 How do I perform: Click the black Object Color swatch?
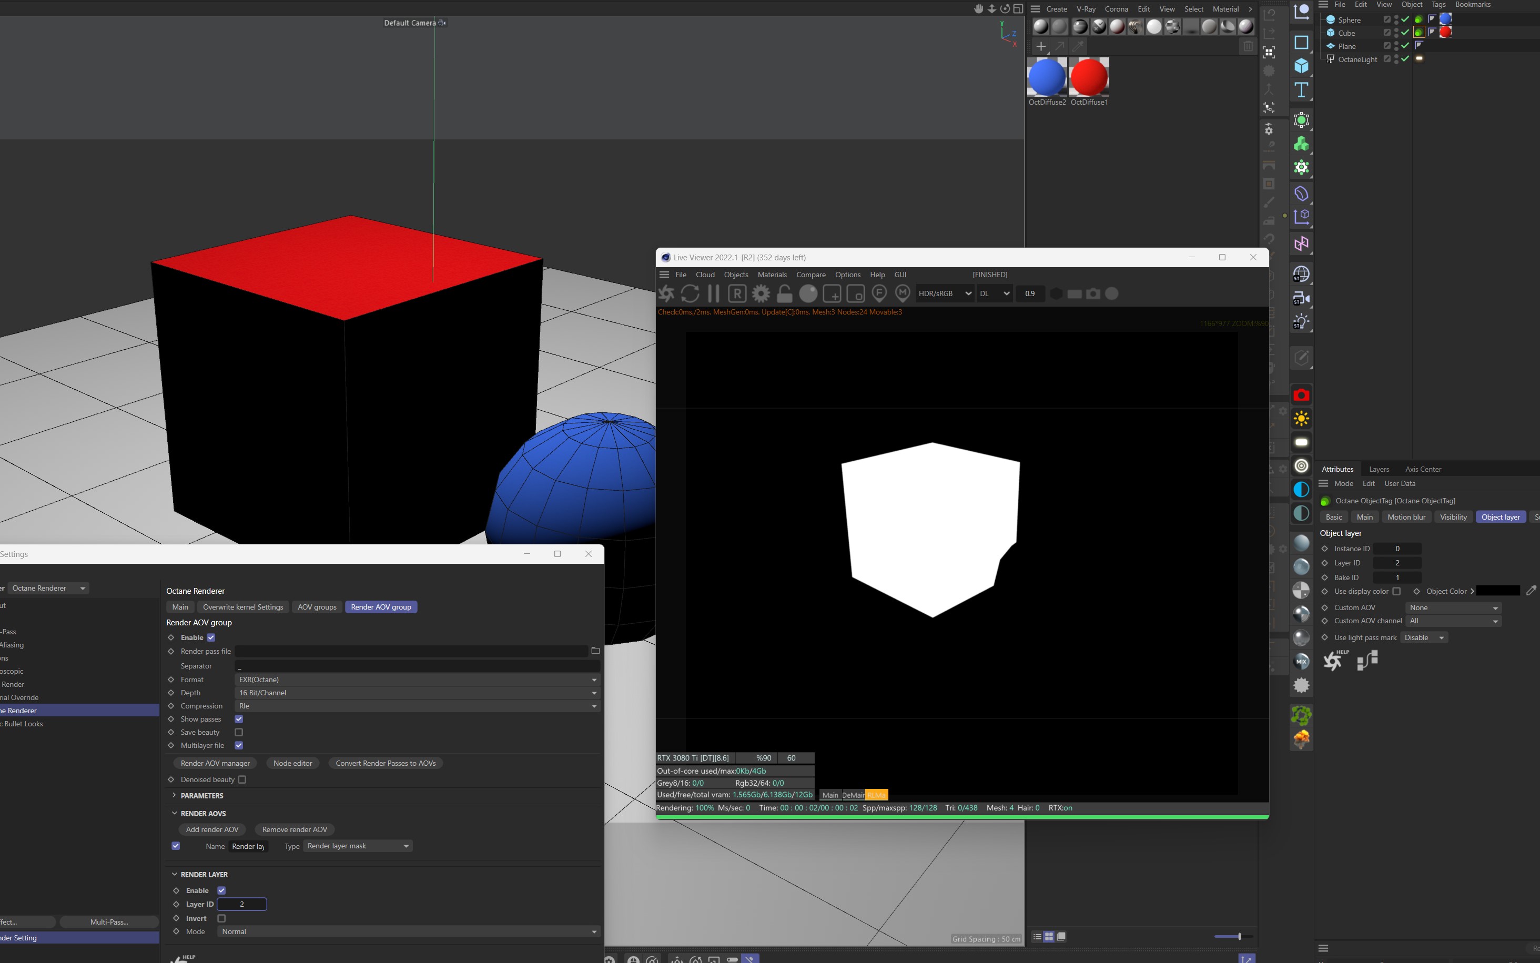1497,591
